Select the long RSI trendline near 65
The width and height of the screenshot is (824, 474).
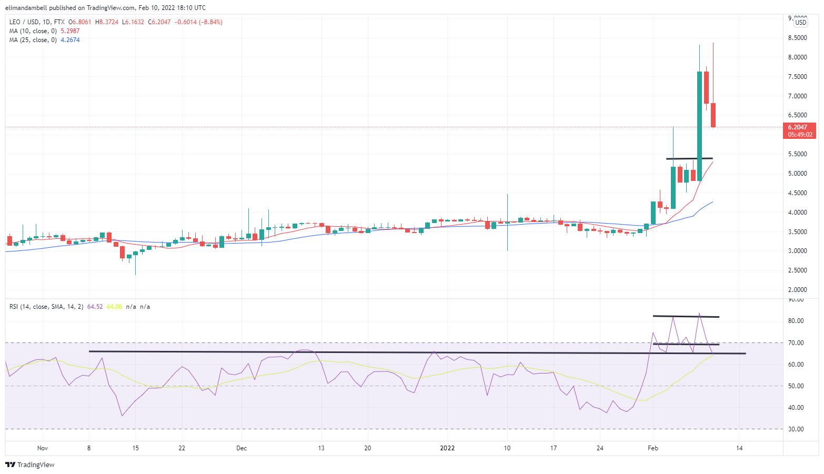click(x=417, y=352)
